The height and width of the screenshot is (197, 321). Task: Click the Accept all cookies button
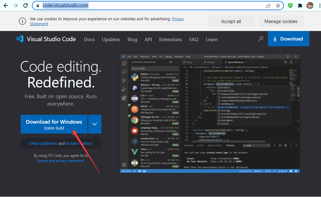[x=231, y=21]
